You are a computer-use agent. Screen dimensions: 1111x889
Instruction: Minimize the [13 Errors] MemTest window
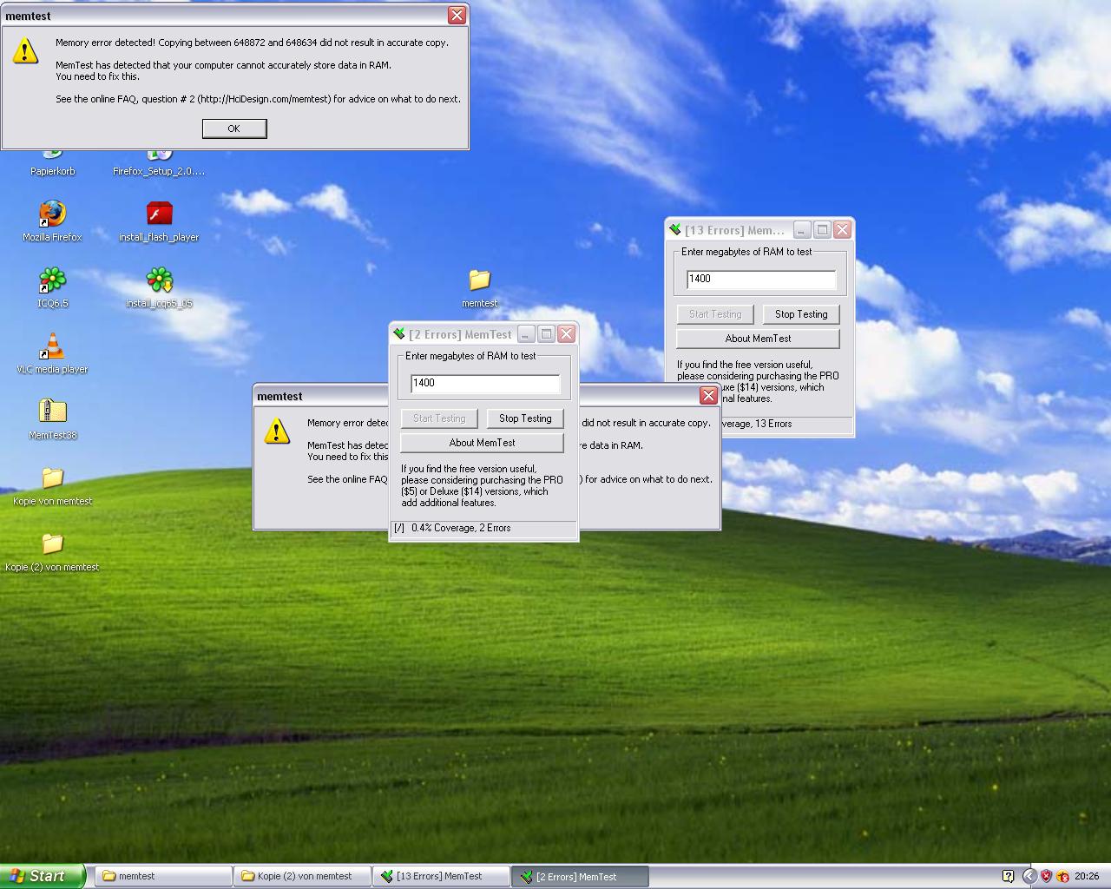802,229
